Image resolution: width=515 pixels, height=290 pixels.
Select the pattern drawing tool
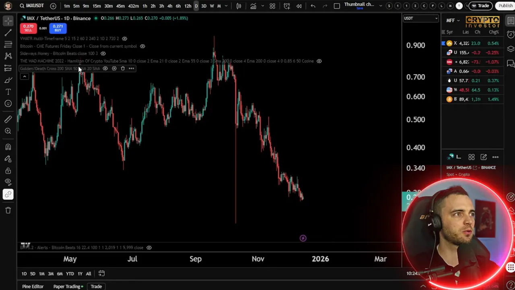8,56
